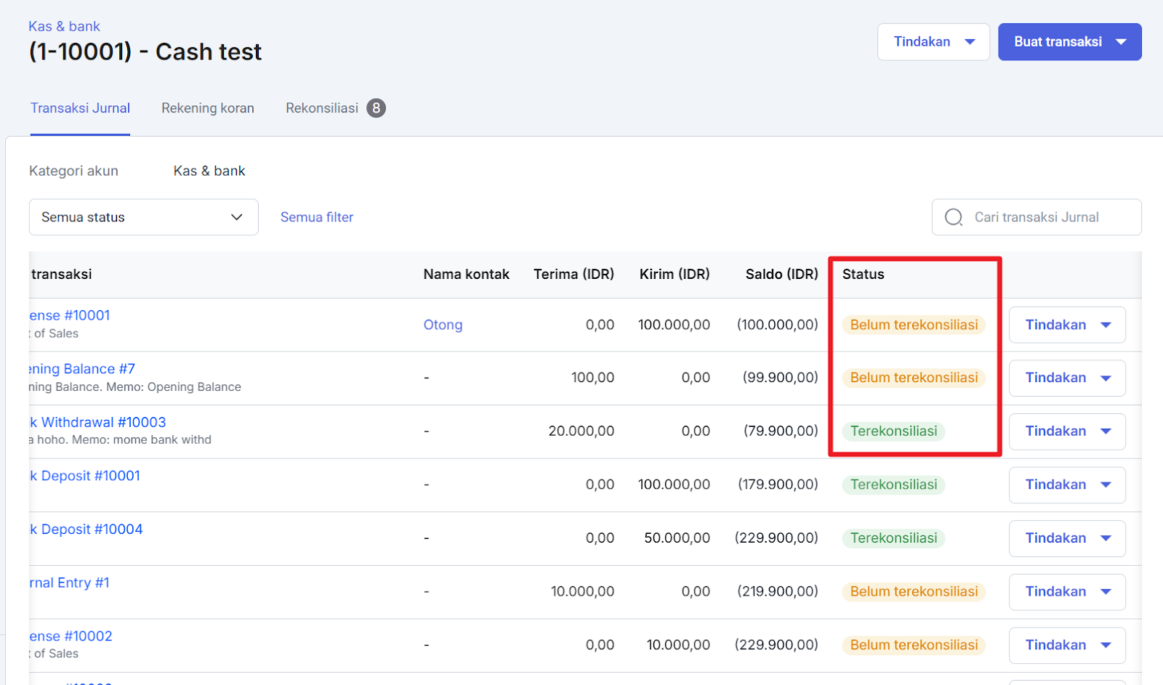
Task: Click the Rekonsiliasi count badge 8
Action: 376,108
